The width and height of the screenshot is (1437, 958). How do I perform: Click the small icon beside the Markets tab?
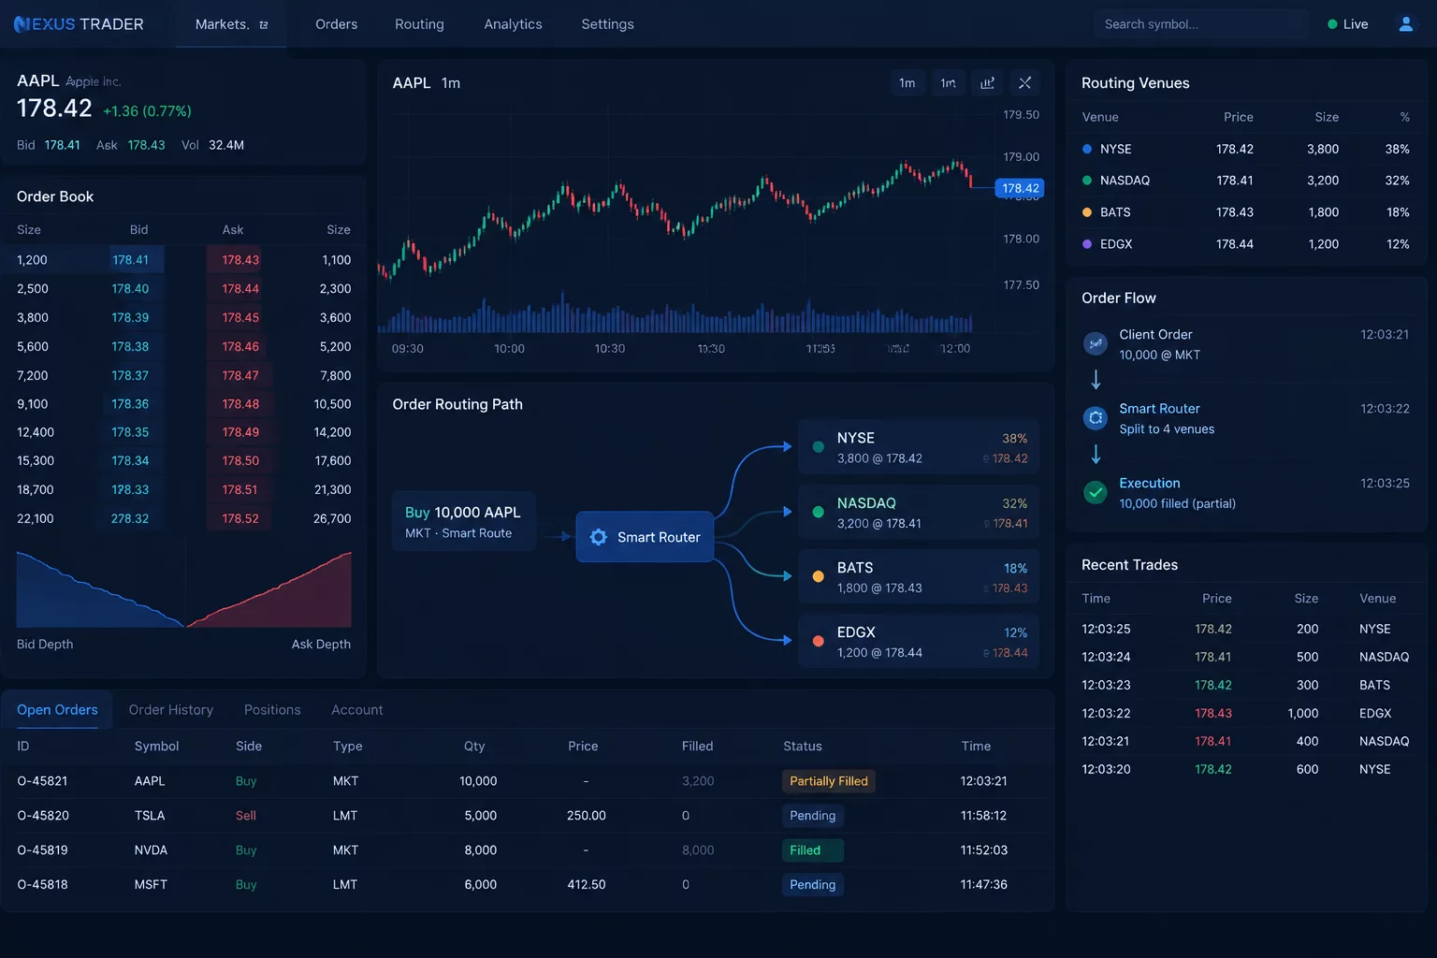tap(264, 25)
